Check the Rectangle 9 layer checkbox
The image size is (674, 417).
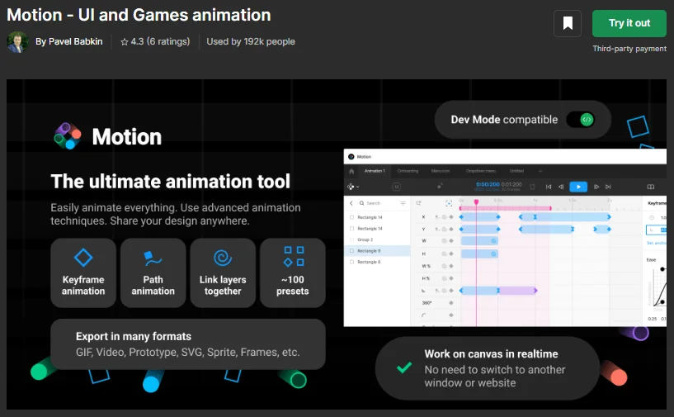[x=352, y=251]
